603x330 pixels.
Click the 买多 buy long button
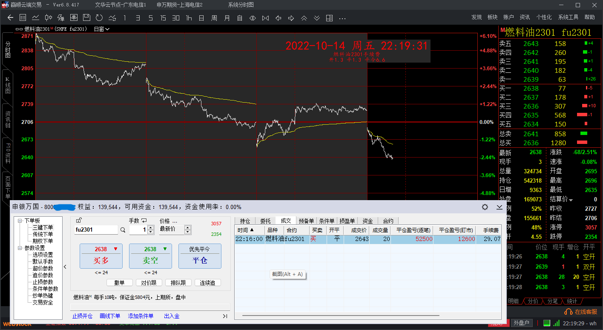point(101,256)
